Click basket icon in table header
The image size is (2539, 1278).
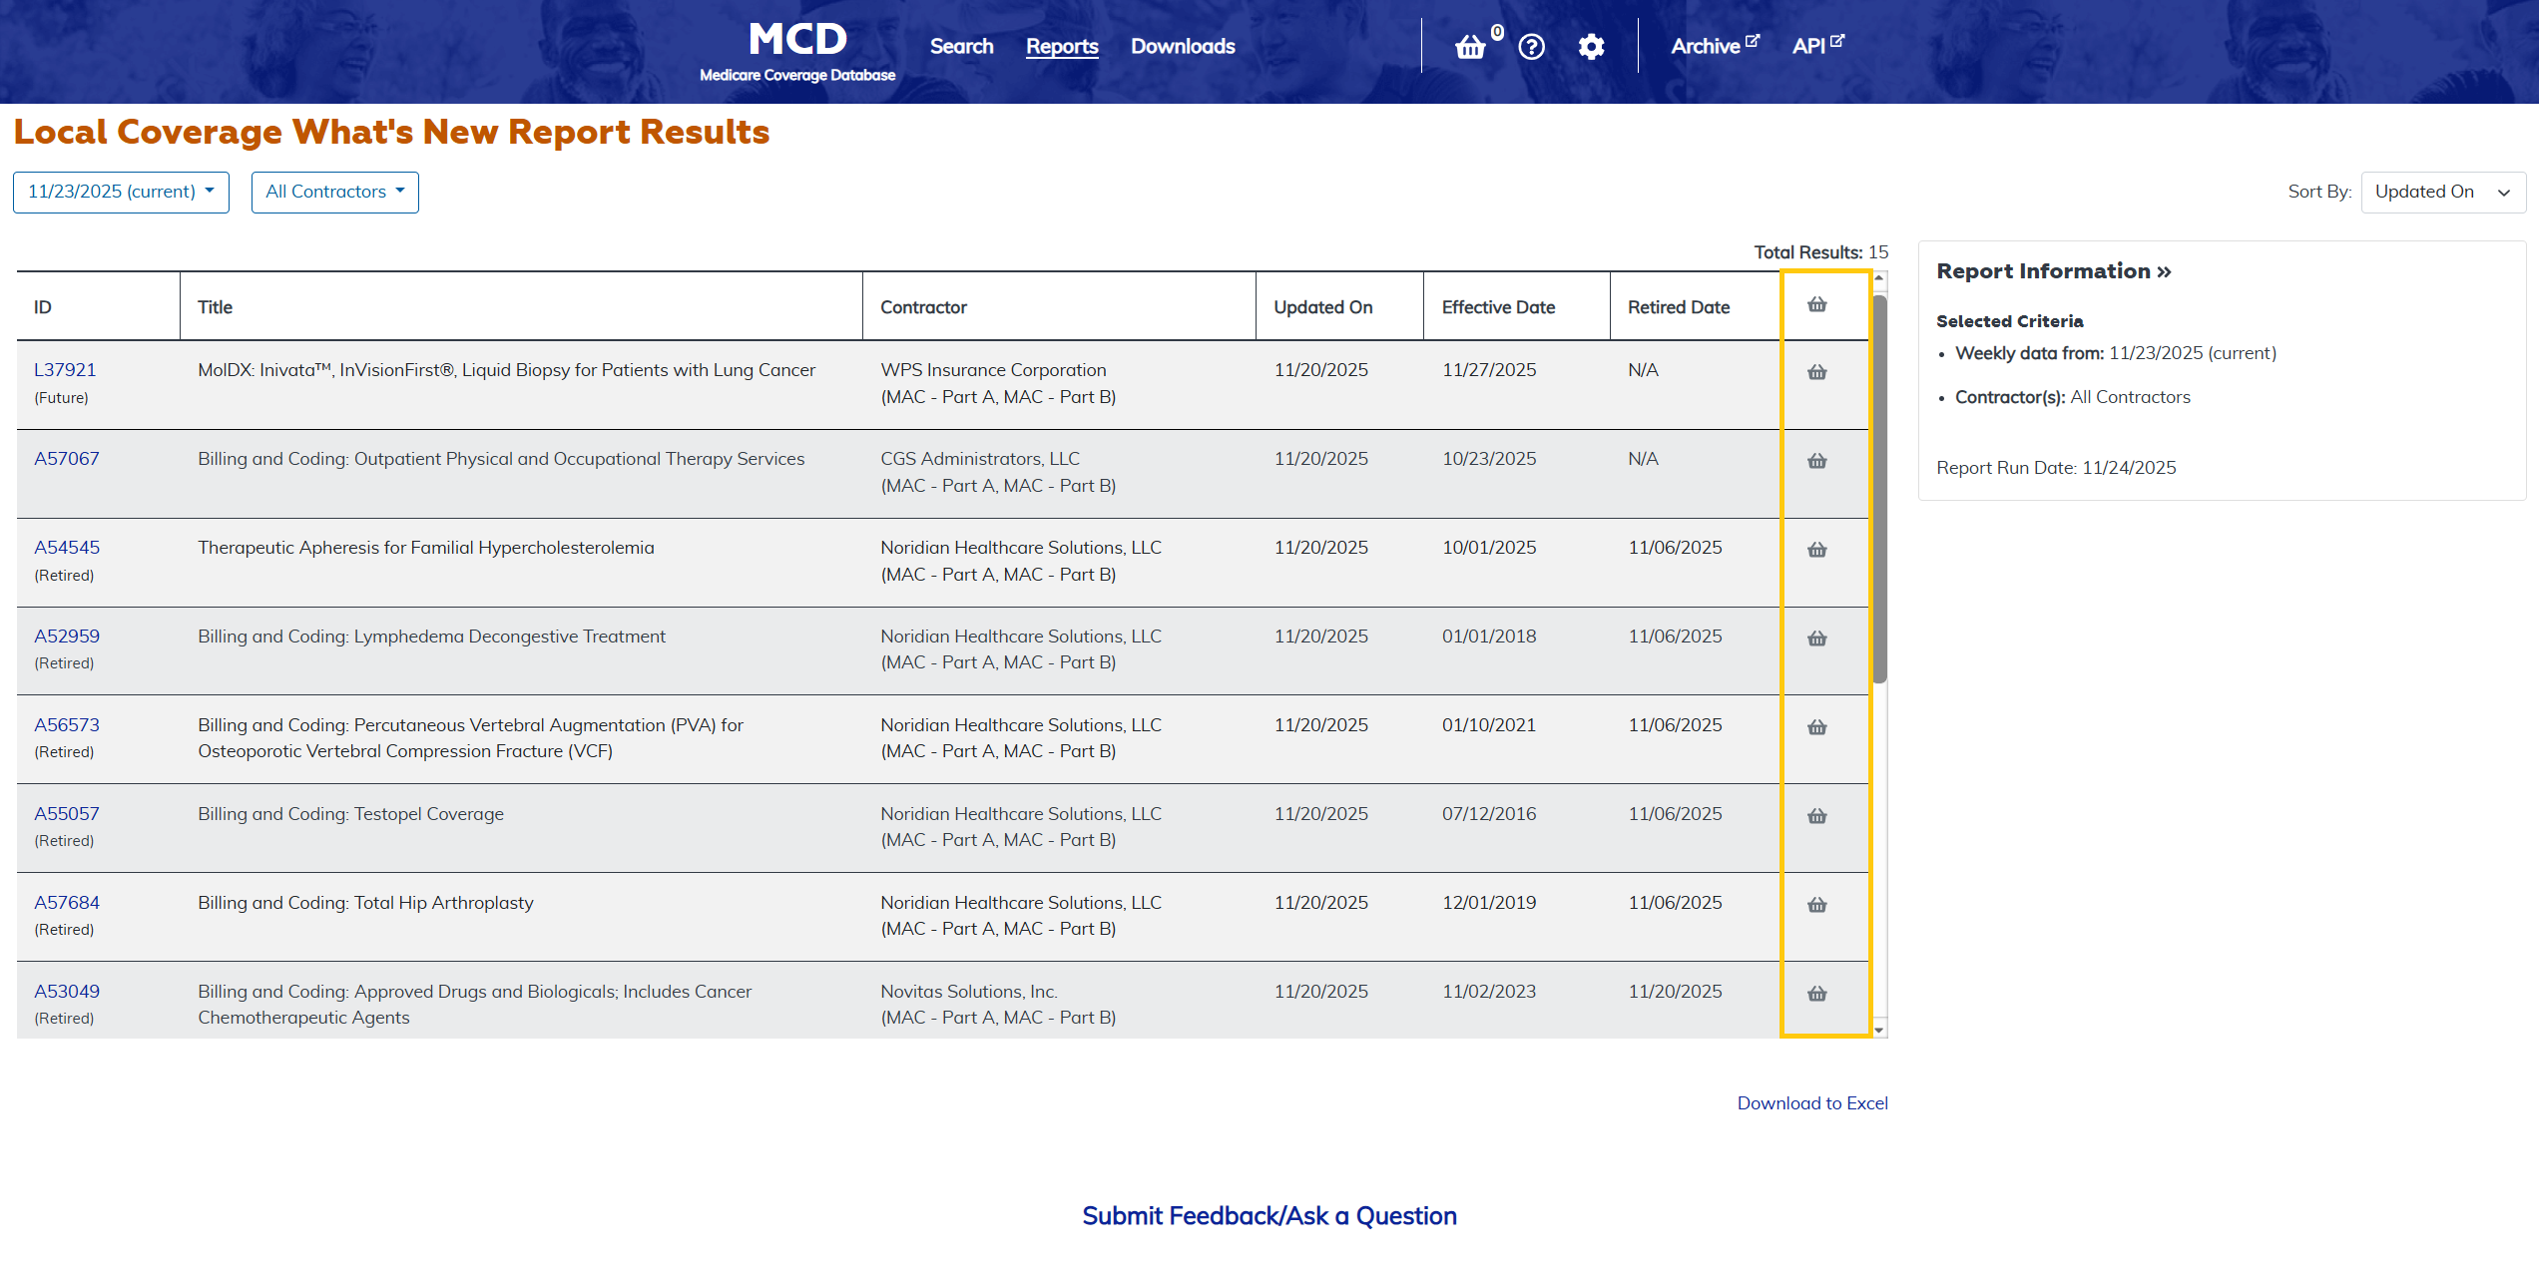tap(1816, 305)
